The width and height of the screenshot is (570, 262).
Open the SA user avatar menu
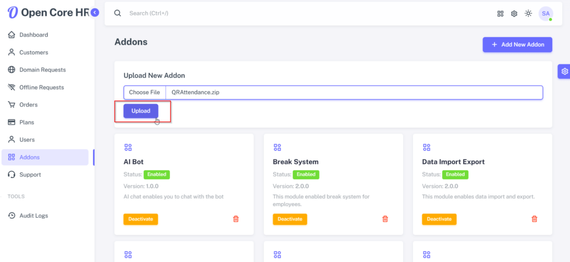pyautogui.click(x=546, y=14)
